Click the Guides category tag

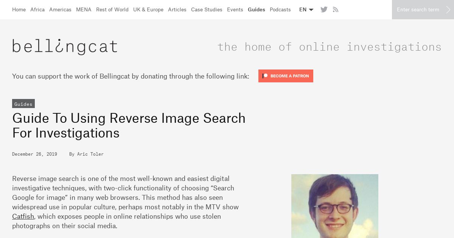click(23, 104)
